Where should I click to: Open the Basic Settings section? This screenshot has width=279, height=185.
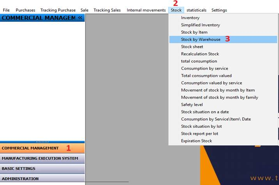tap(42, 169)
